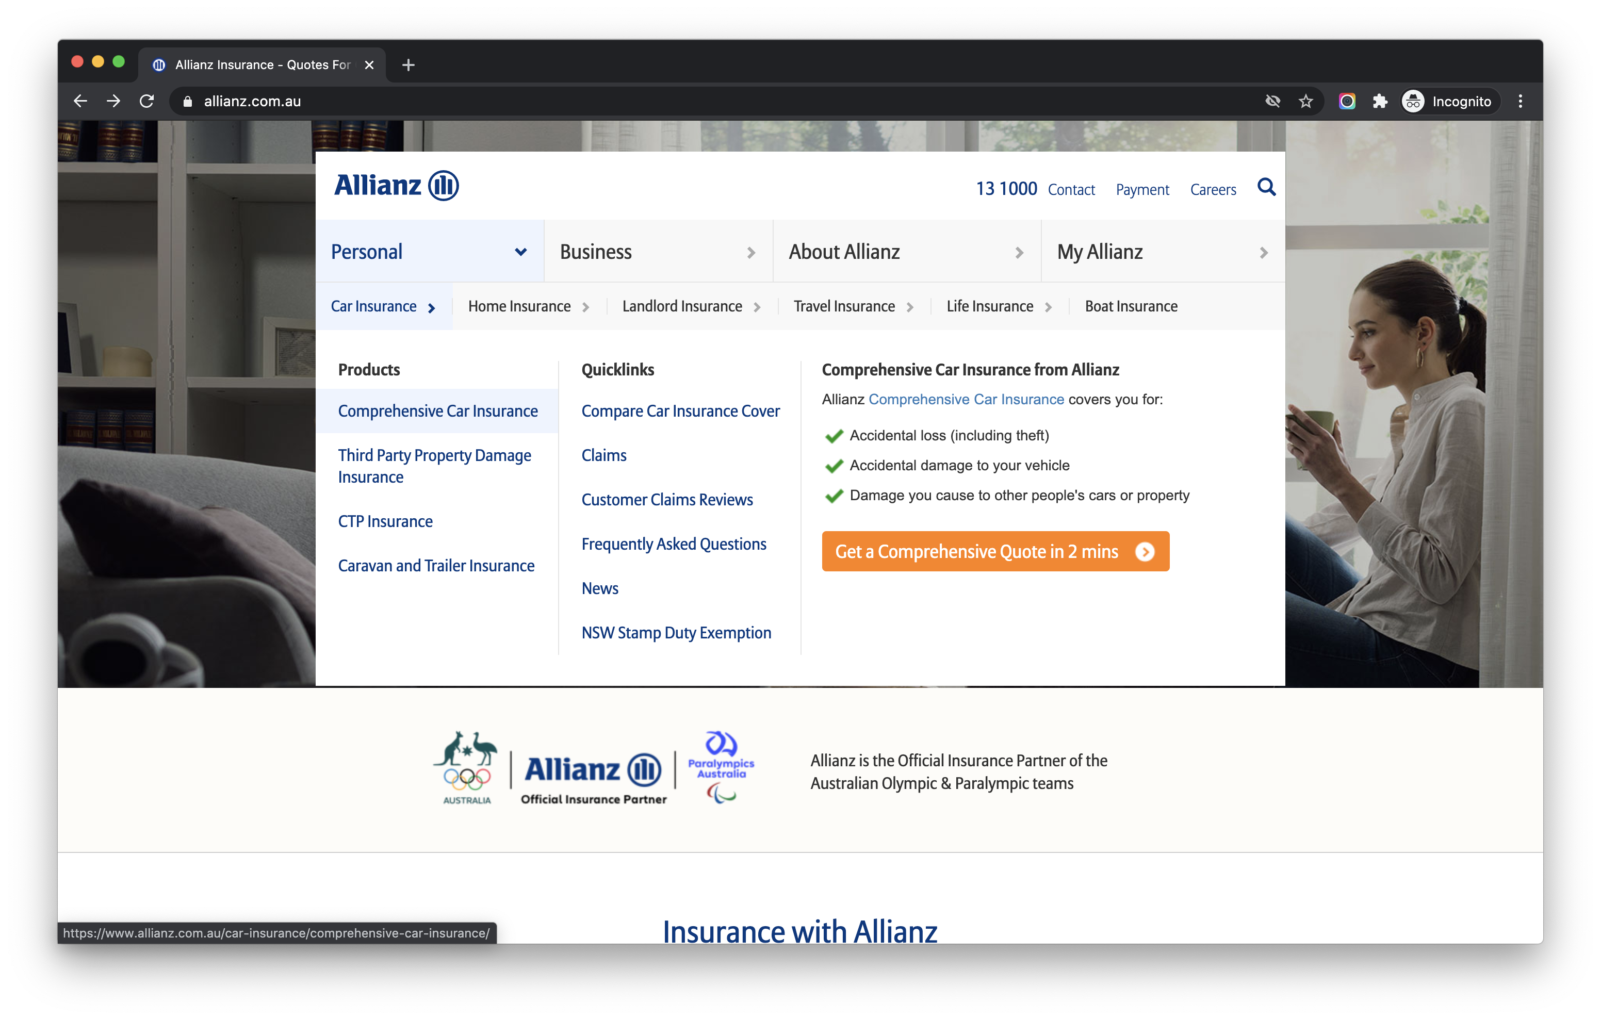Click the Australian Olympic team logo

click(x=467, y=768)
